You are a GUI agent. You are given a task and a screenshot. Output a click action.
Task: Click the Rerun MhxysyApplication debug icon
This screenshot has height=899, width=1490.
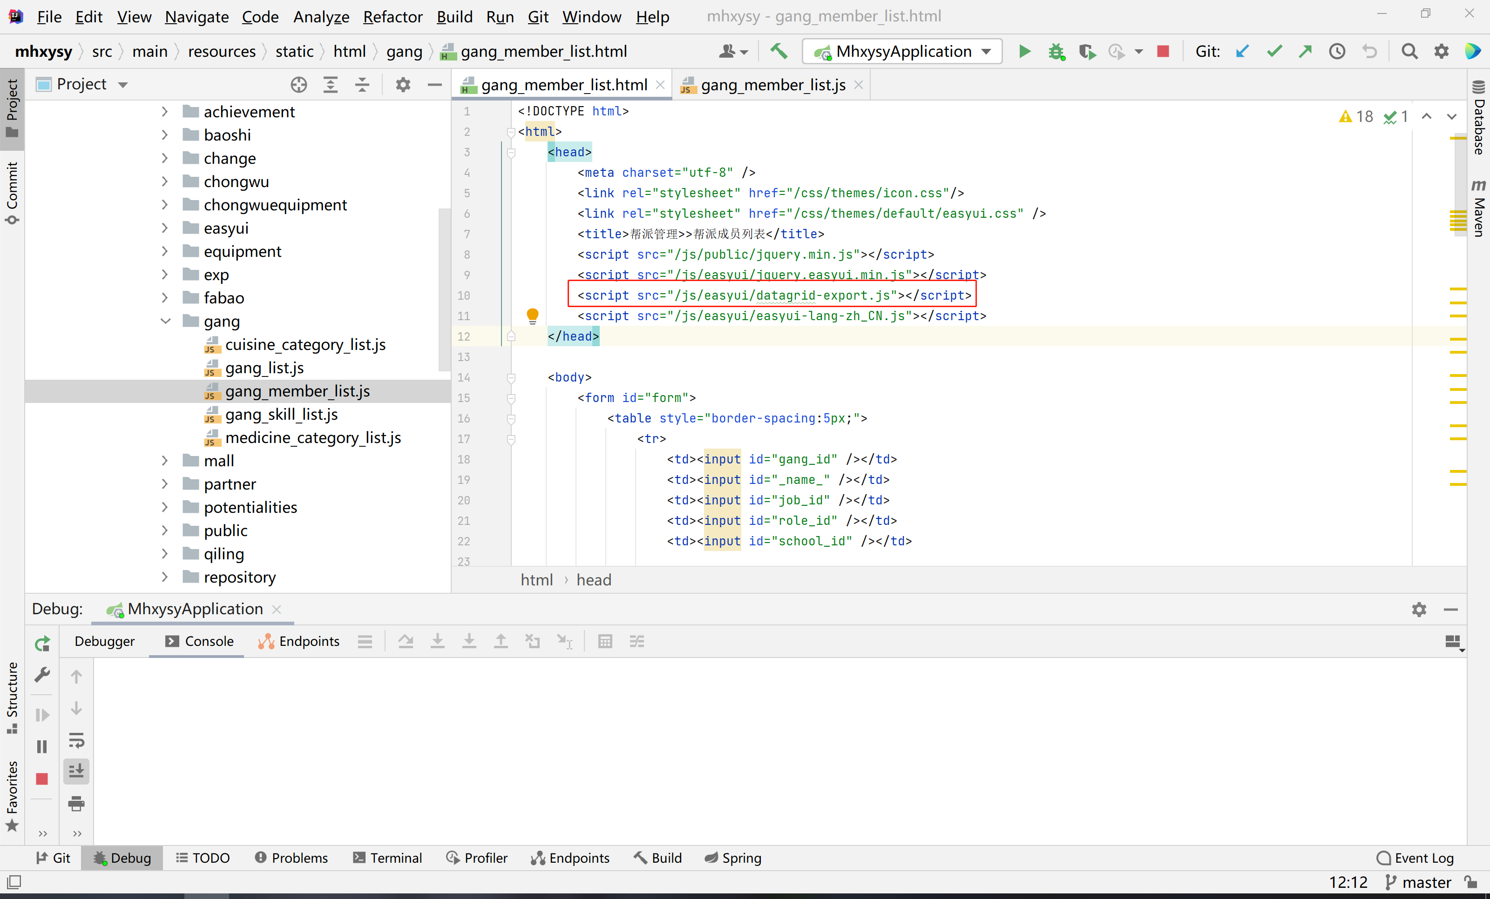42,644
